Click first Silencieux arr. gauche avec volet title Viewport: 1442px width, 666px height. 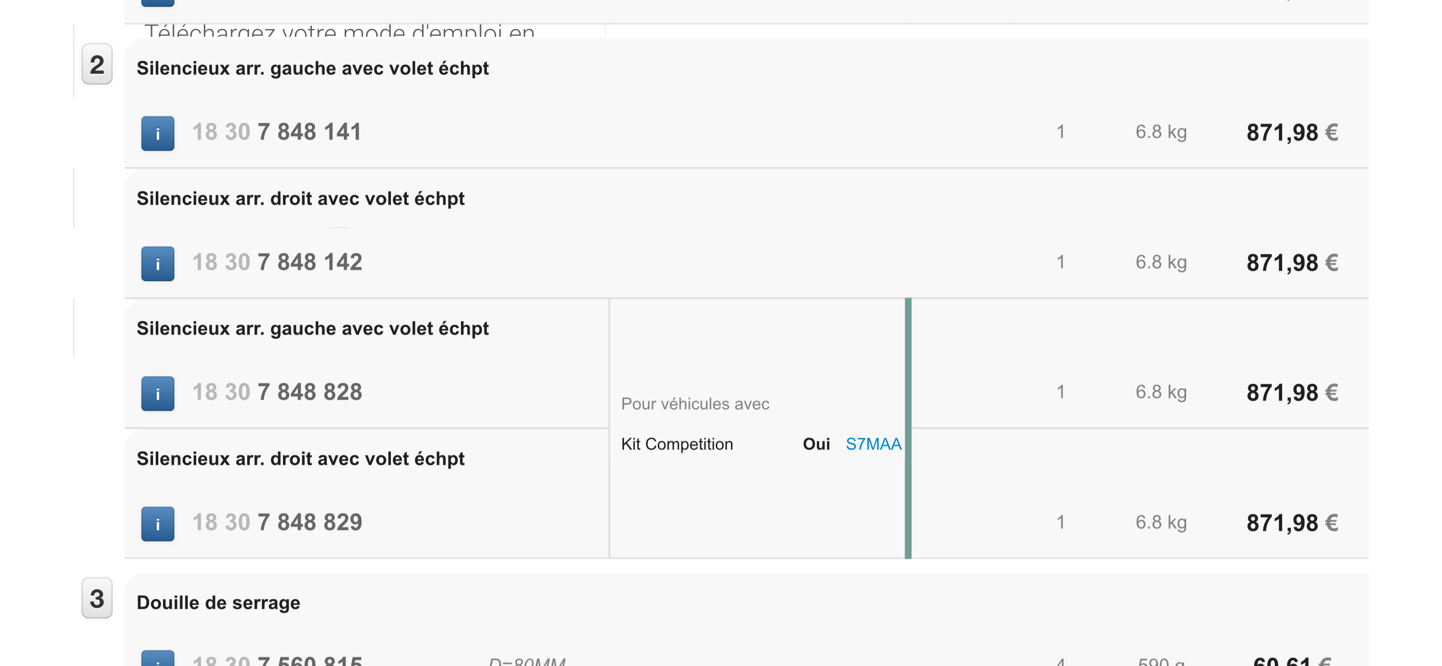point(312,68)
